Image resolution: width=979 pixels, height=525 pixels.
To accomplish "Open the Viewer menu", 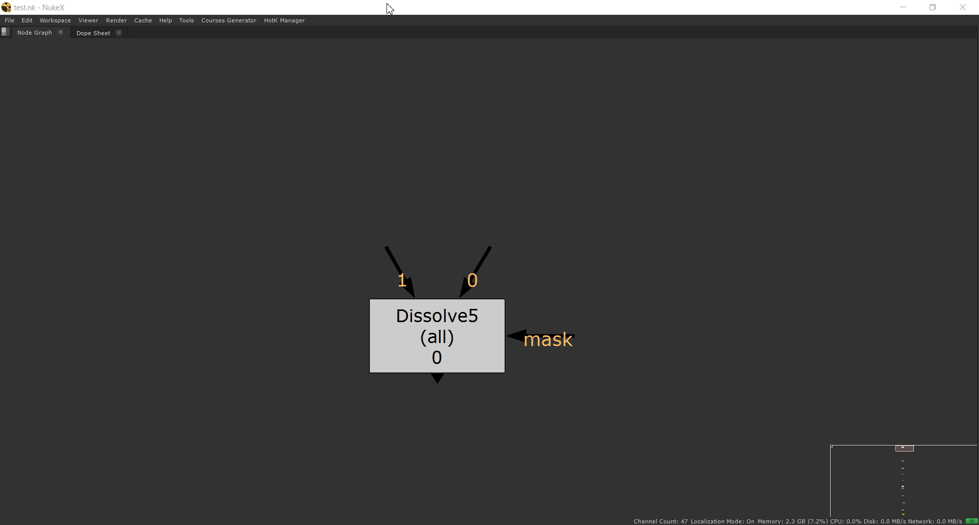I will [x=88, y=20].
